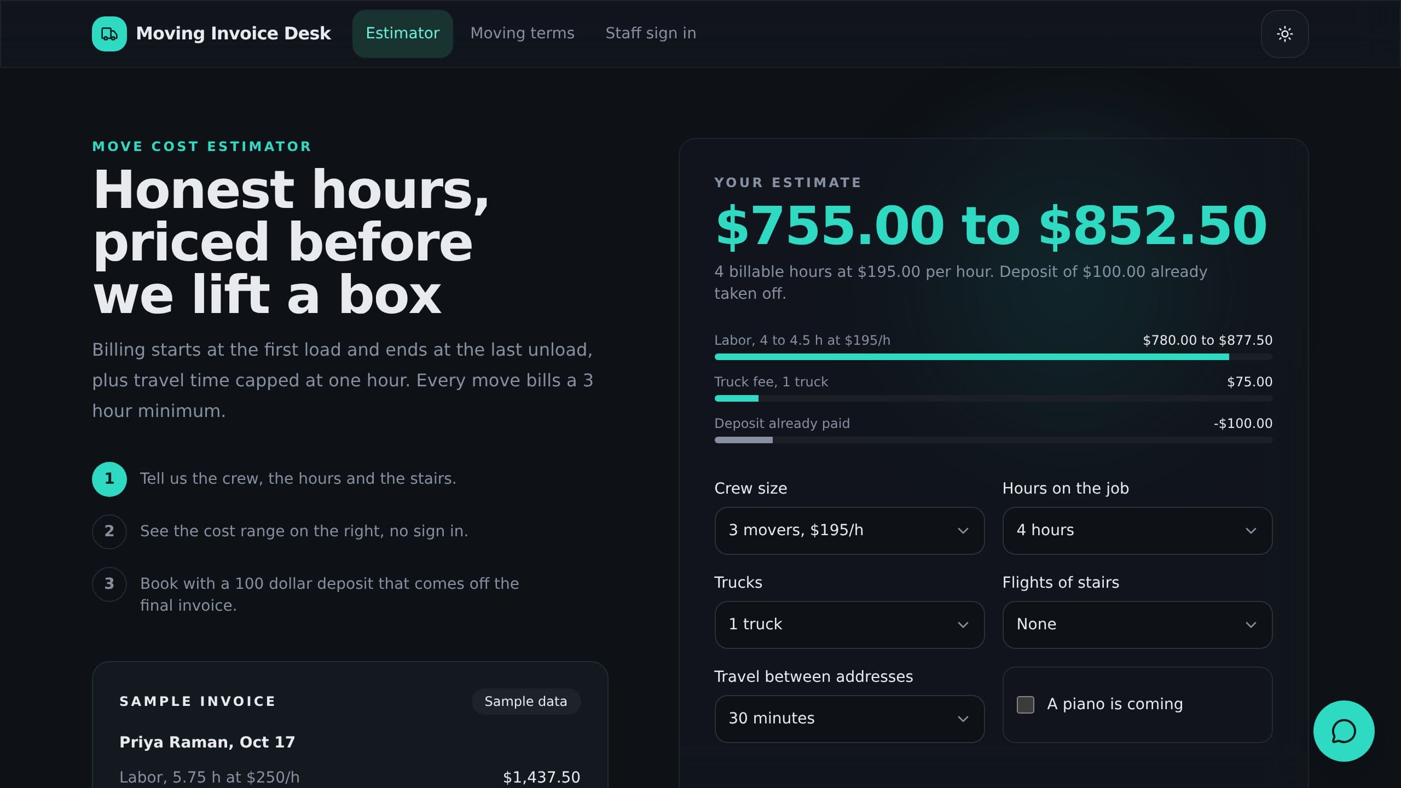The image size is (1401, 788).
Task: Click the 'Truck fee, 1 truck' label
Action: point(771,382)
